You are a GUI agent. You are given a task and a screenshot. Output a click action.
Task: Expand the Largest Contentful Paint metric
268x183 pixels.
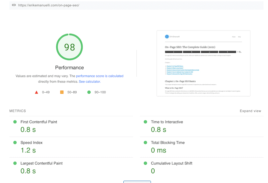point(71,168)
